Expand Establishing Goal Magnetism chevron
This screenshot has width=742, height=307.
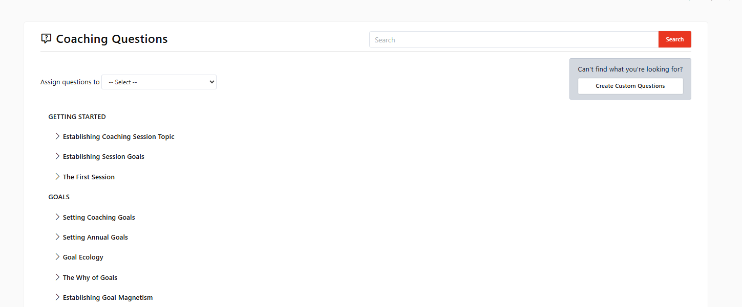point(57,297)
